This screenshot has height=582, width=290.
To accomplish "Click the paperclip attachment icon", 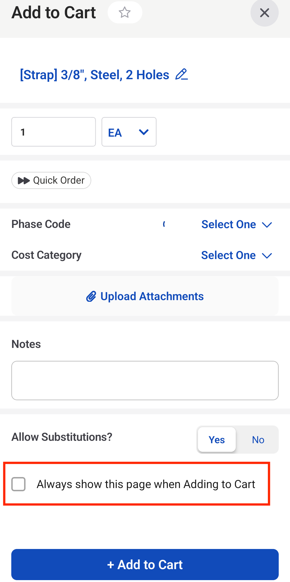I will pos(91,296).
